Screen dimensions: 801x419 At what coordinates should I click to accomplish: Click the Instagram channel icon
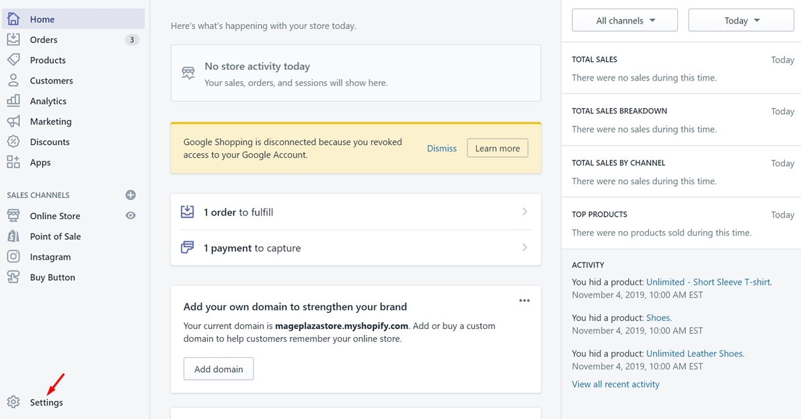coord(13,257)
